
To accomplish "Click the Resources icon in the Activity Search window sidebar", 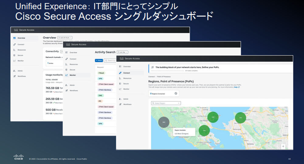I will pyautogui.click(x=67, y=64).
